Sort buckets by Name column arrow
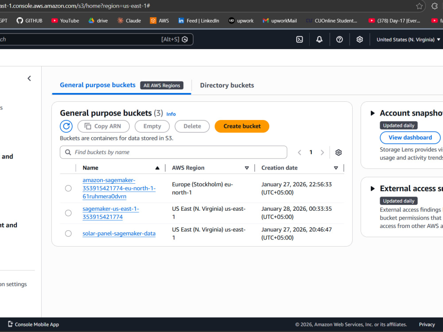This screenshot has width=443, height=332. [x=157, y=168]
